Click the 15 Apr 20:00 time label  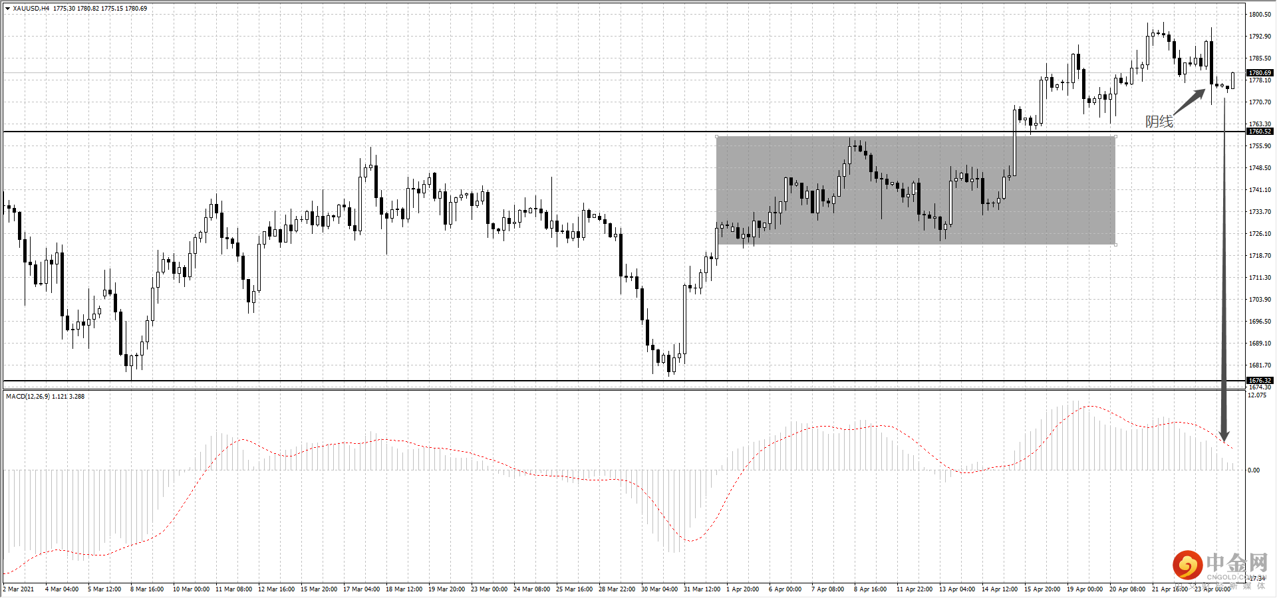(x=1042, y=589)
